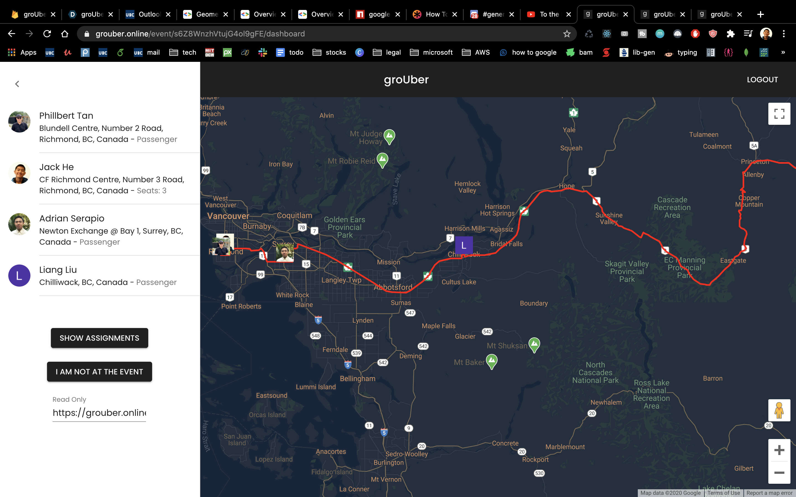Toggle map fullscreen view

click(779, 114)
